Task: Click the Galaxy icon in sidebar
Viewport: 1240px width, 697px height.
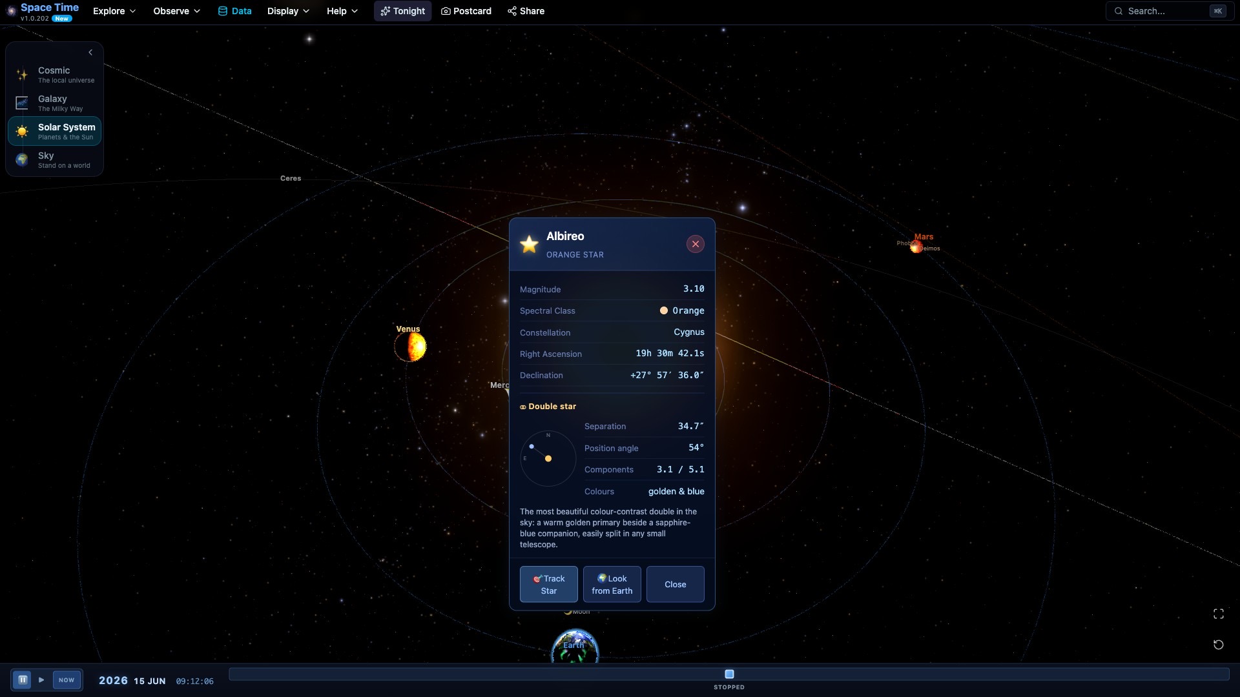Action: (x=22, y=103)
